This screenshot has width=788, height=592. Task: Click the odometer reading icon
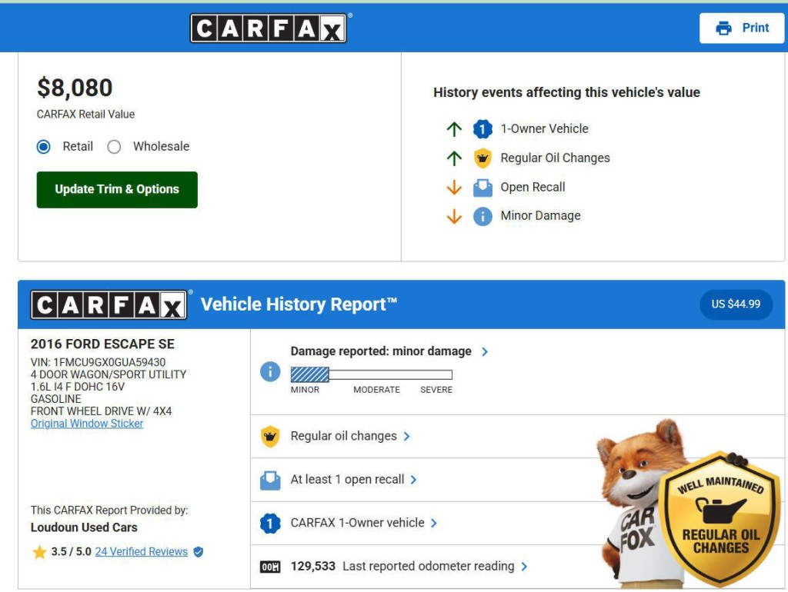(271, 565)
